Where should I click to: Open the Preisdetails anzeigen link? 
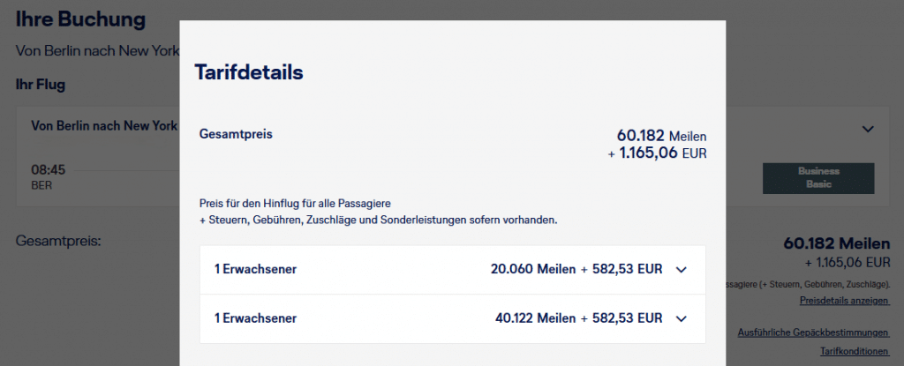[x=844, y=301]
